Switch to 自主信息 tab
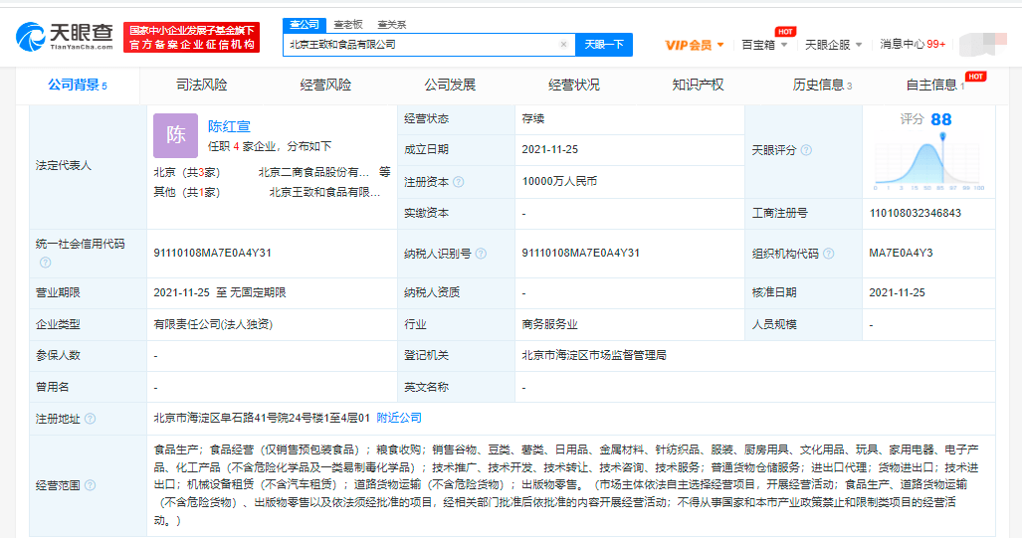1022x538 pixels. click(x=935, y=85)
